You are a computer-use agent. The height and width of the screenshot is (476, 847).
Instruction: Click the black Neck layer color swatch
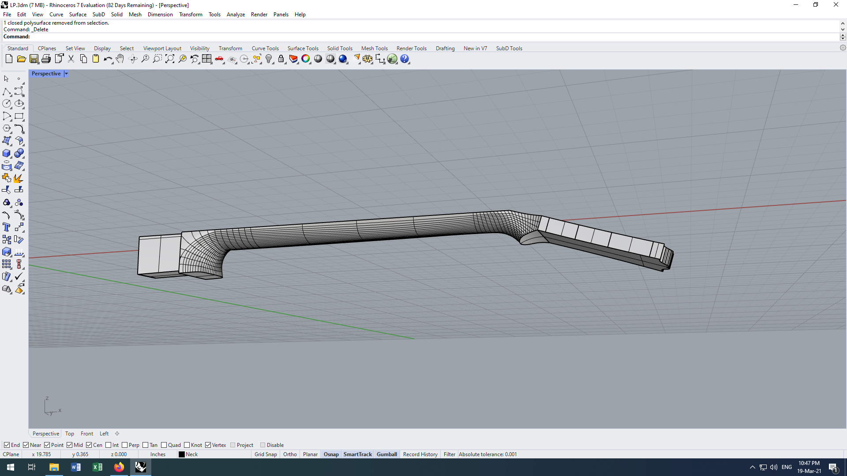point(181,454)
